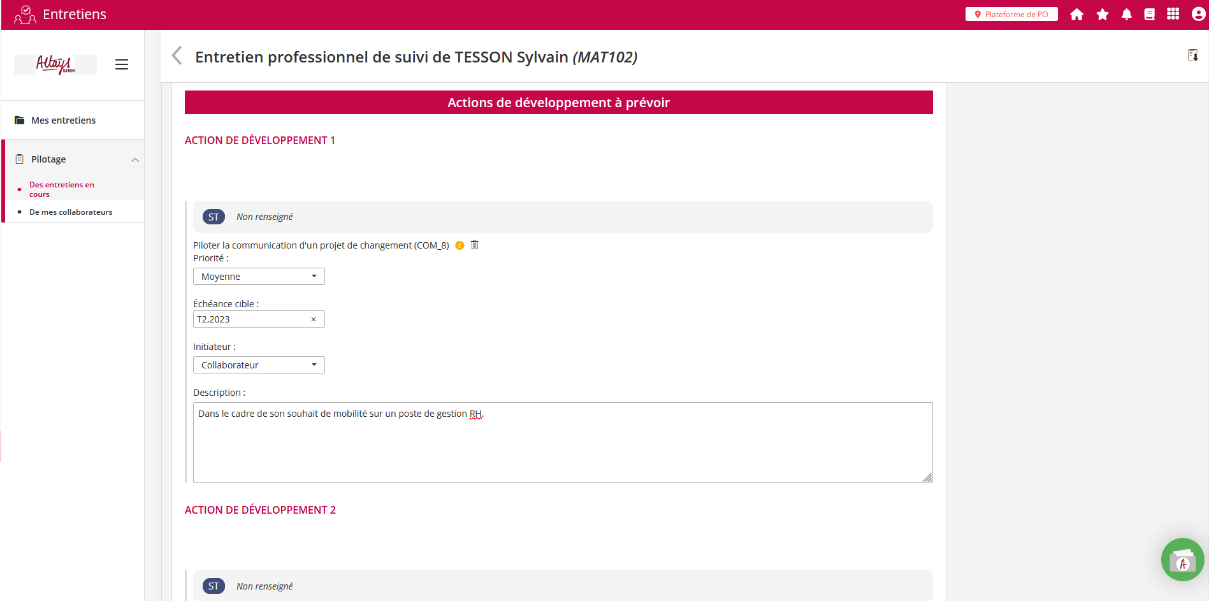Select De mes collaborateurs menu item
Viewport: 1209px width, 601px height.
click(71, 212)
